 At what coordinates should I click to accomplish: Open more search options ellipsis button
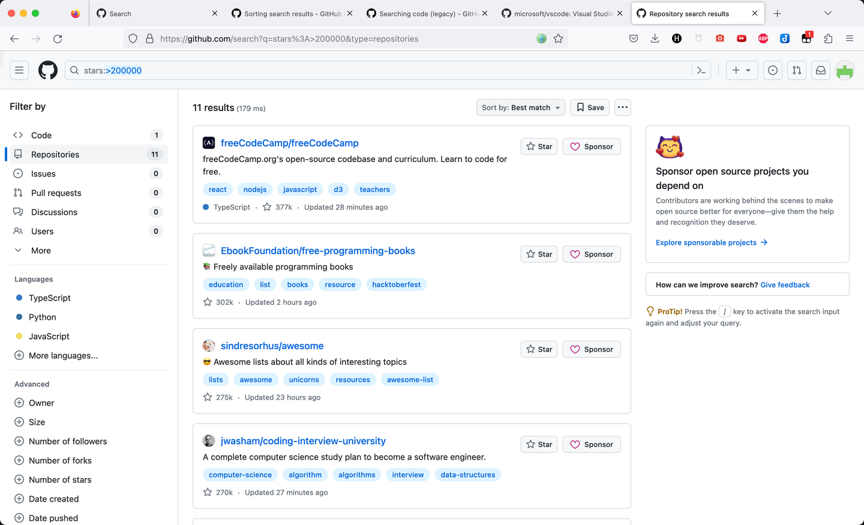click(623, 107)
